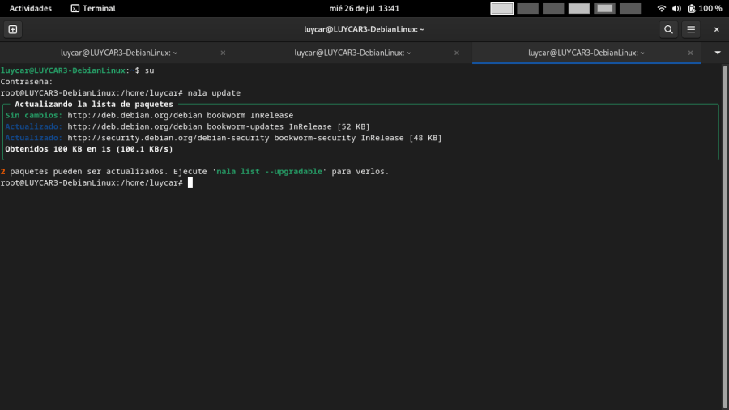
Task: Close the first terminal tab
Action: point(223,53)
